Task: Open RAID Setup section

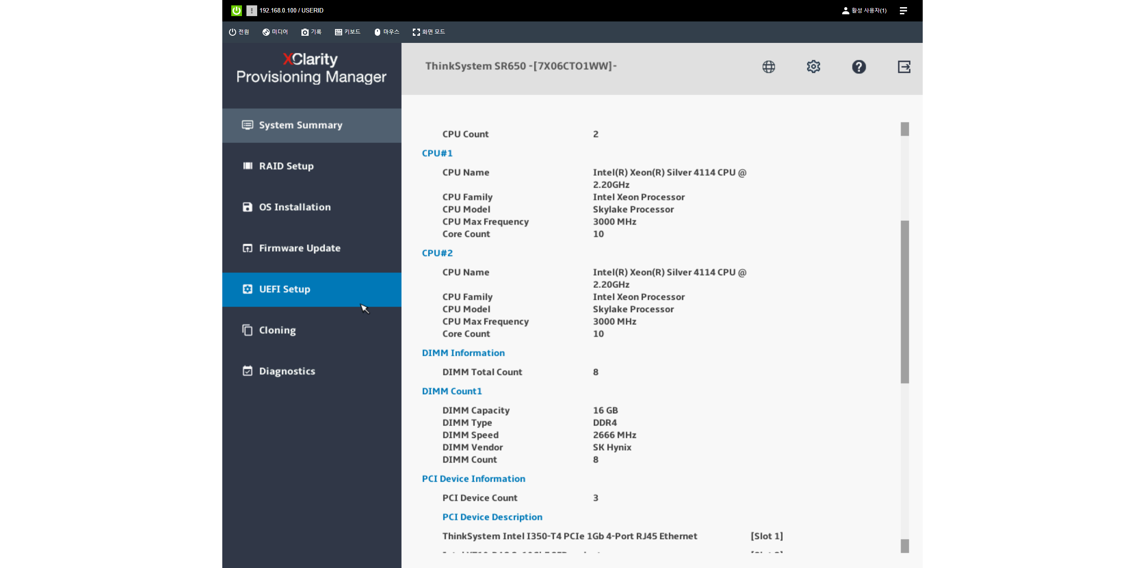Action: [286, 166]
